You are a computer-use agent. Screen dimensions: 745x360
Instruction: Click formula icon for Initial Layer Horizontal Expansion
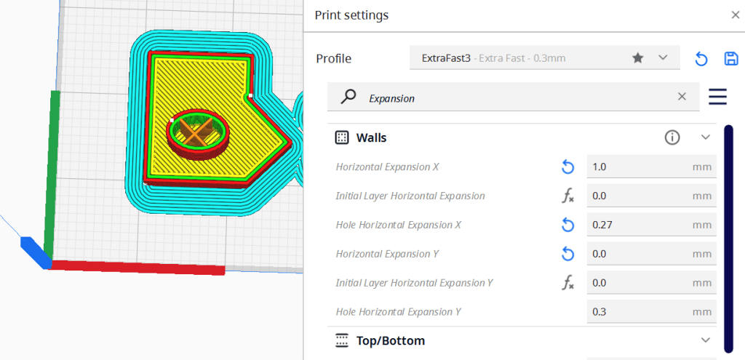(568, 196)
